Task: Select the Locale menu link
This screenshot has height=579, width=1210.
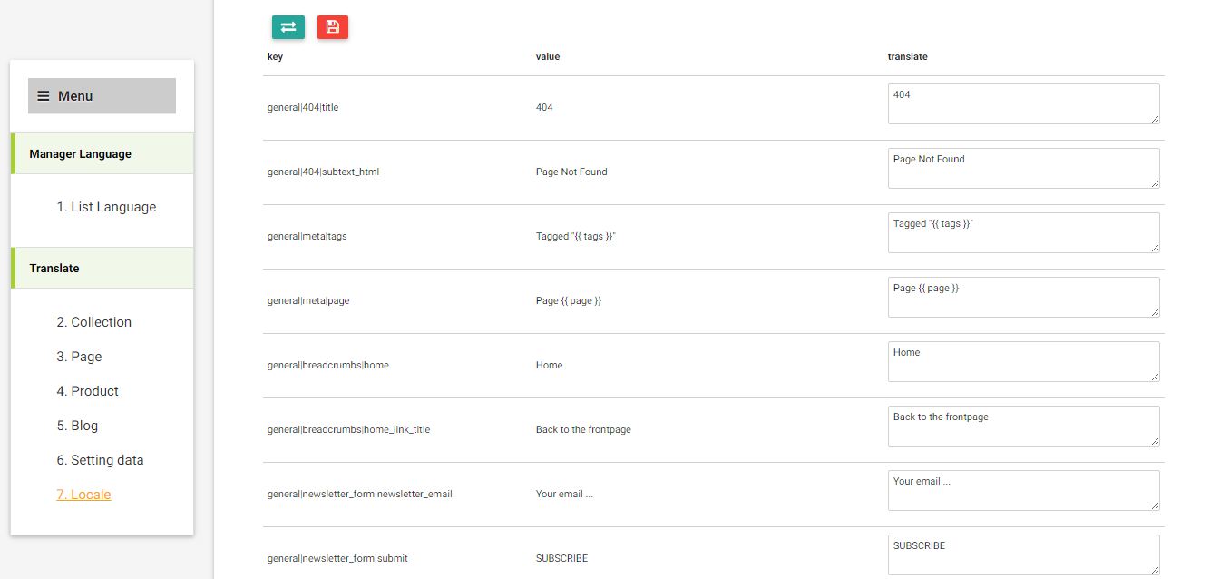Action: click(83, 495)
